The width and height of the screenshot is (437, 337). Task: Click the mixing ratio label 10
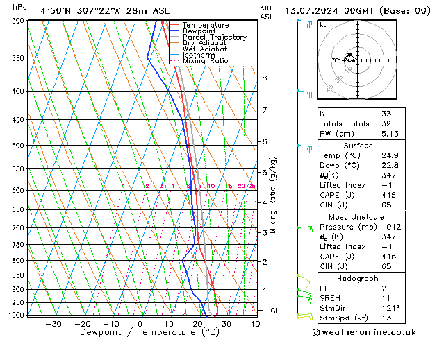pyautogui.click(x=211, y=186)
